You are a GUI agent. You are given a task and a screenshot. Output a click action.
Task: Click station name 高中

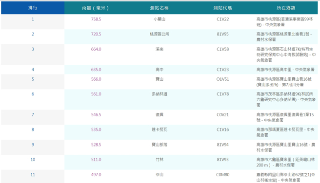(x=160, y=70)
